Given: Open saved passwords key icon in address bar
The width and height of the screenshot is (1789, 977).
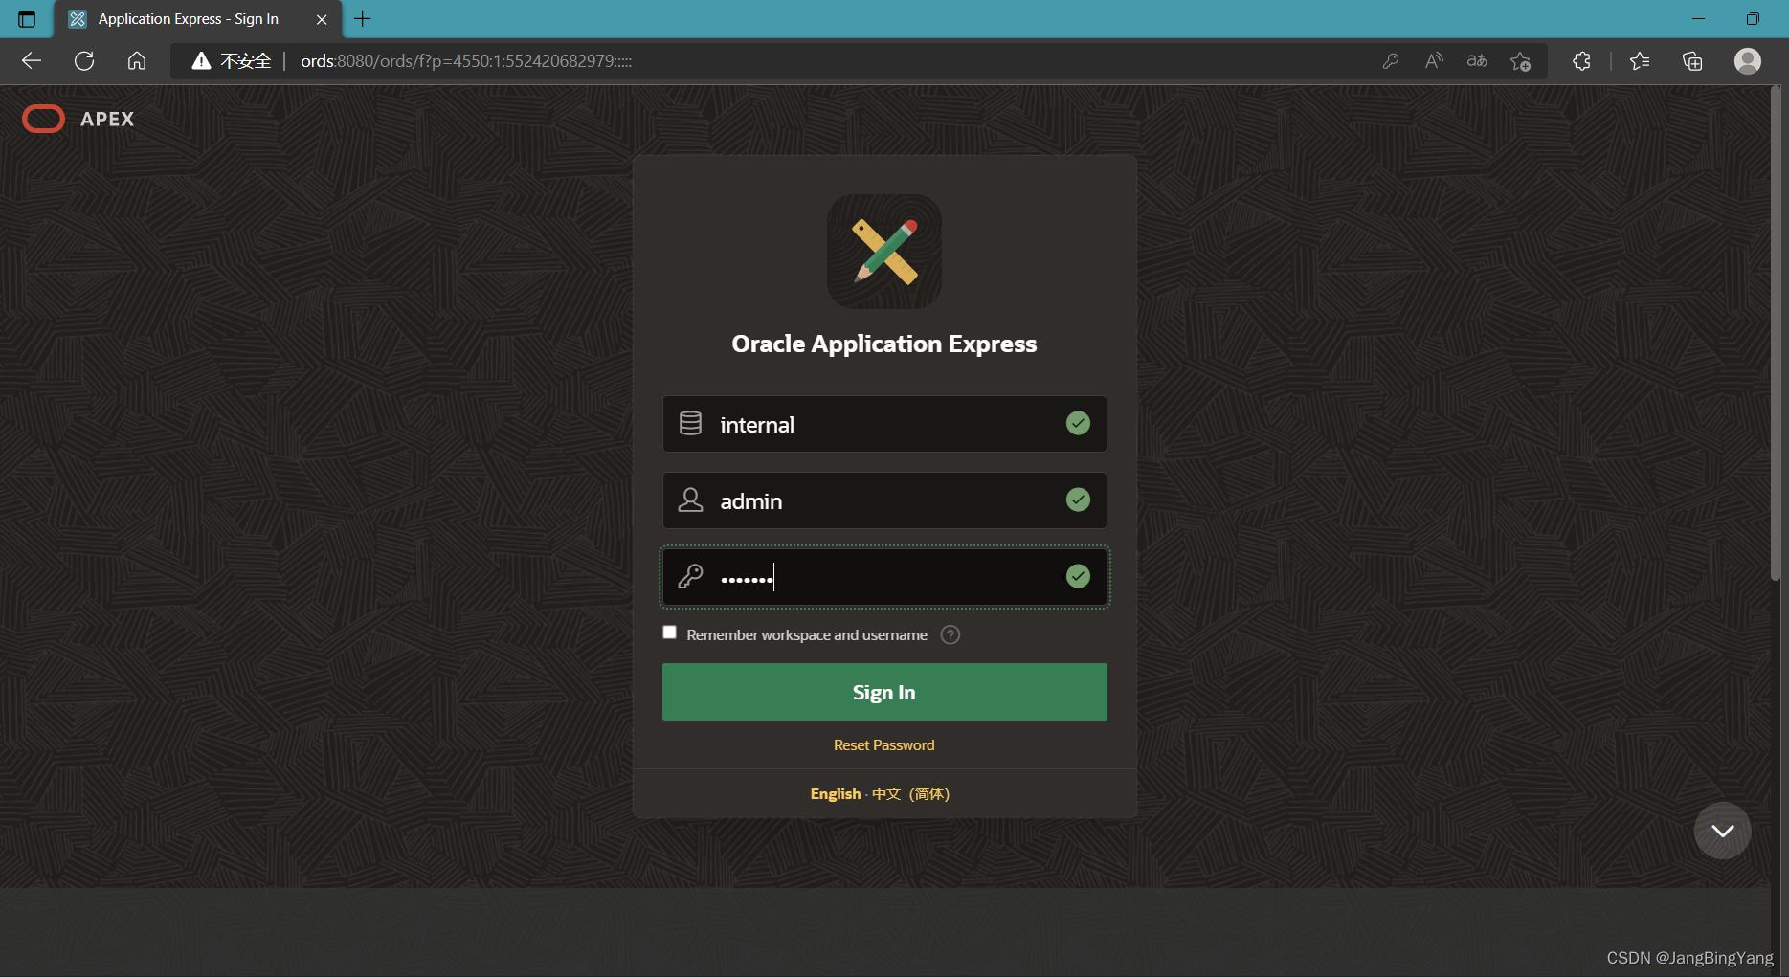Looking at the screenshot, I should tap(1391, 61).
